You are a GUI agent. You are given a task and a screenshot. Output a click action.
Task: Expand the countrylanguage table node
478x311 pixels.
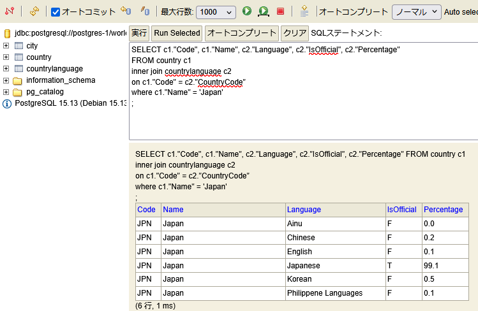click(6, 69)
